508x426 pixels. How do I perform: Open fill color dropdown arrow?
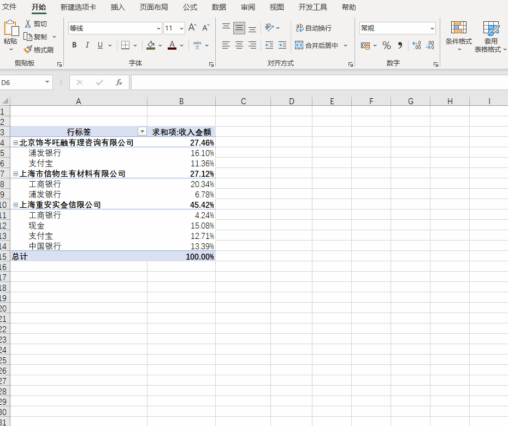pyautogui.click(x=160, y=46)
